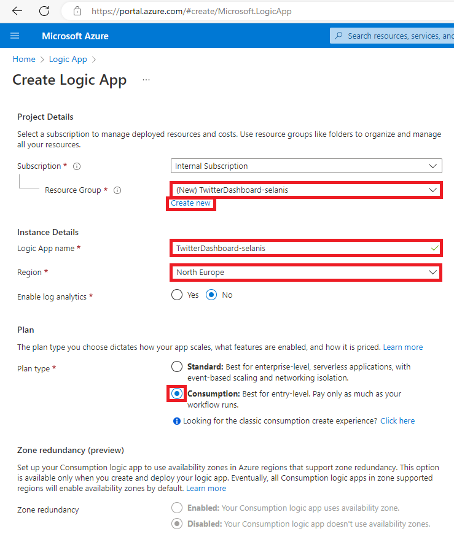The height and width of the screenshot is (550, 454).
Task: Edit the Logic App name field
Action: (x=306, y=249)
